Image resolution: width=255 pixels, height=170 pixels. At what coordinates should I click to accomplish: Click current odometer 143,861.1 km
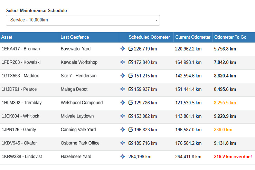click(x=188, y=116)
